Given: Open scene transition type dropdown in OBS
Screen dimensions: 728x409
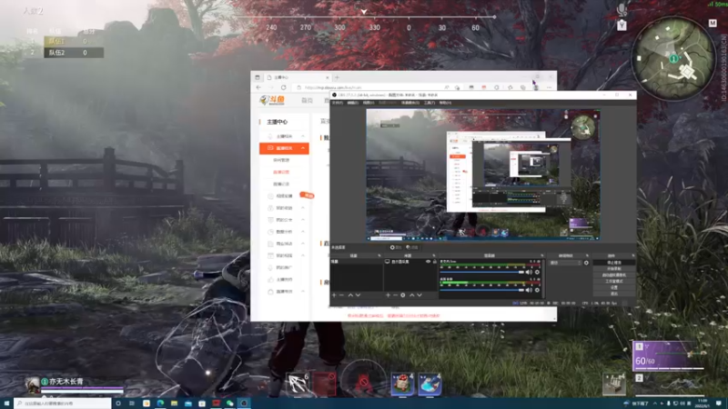Looking at the screenshot, I should tap(565, 263).
